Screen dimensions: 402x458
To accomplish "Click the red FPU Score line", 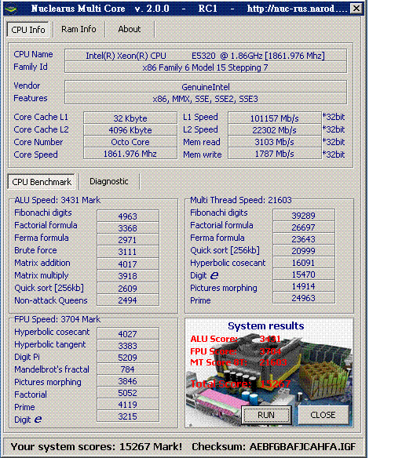I will pyautogui.click(x=236, y=351).
